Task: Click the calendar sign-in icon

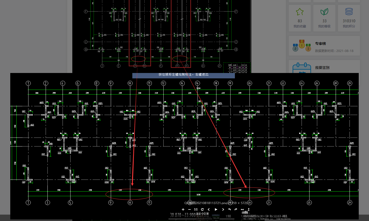Action: tap(302, 68)
